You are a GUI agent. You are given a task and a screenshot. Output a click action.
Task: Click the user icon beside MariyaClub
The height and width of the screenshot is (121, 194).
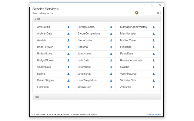(x=111, y=87)
